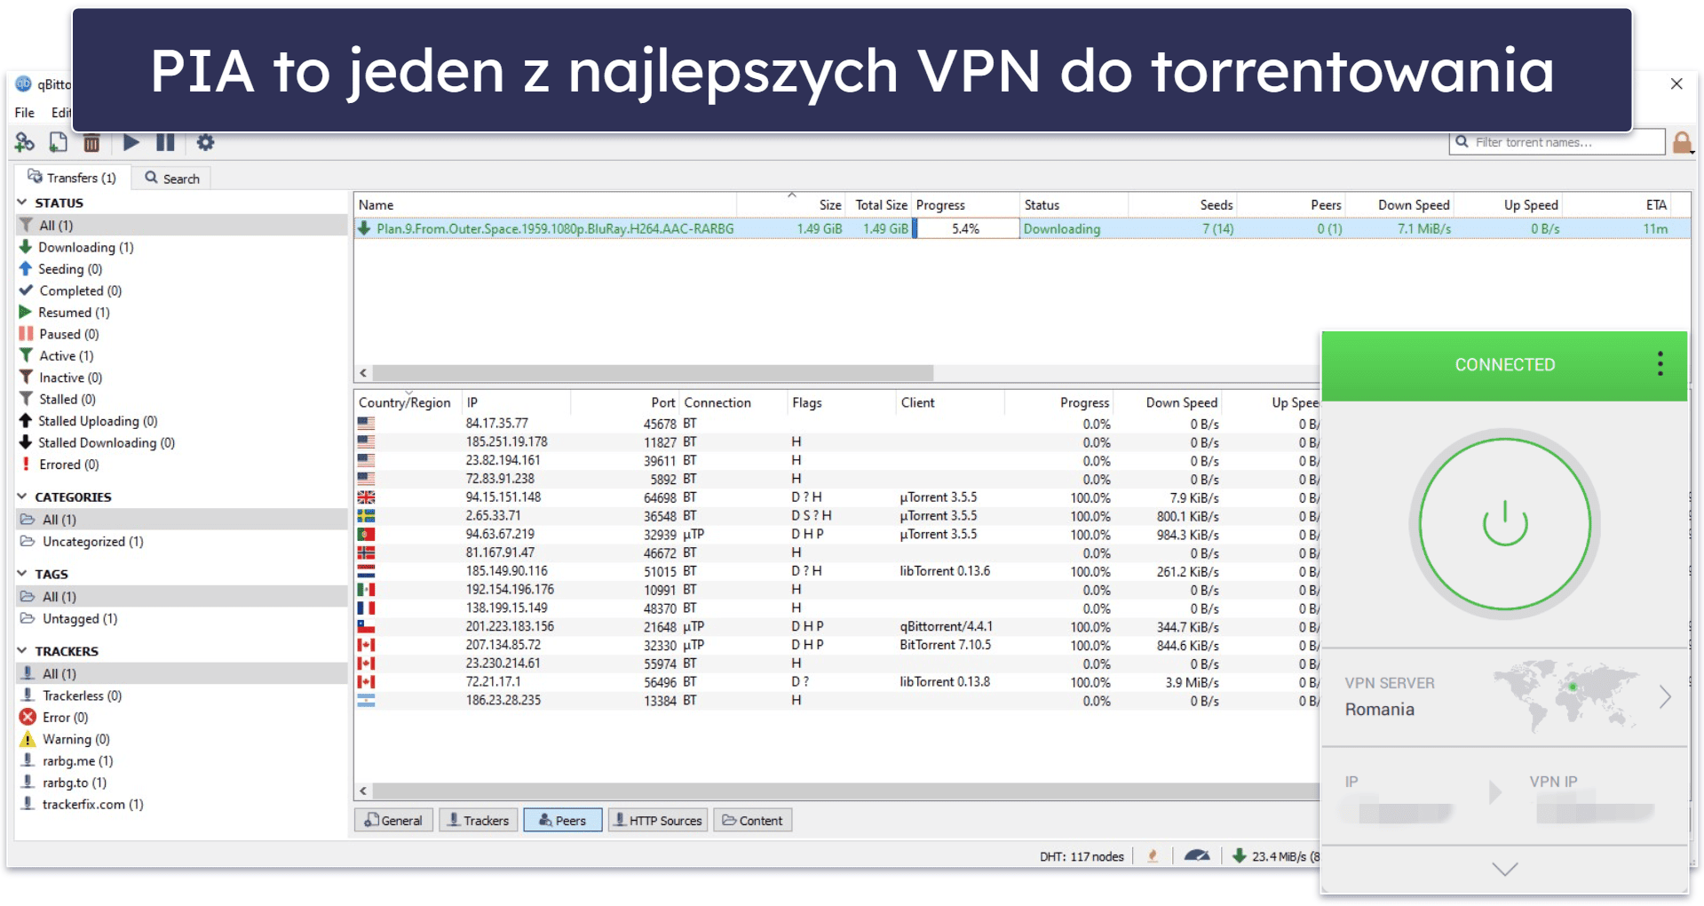This screenshot has height=906, width=1704.
Task: Select the Plan.9.From.Outer.Space torrent row
Action: (1021, 229)
